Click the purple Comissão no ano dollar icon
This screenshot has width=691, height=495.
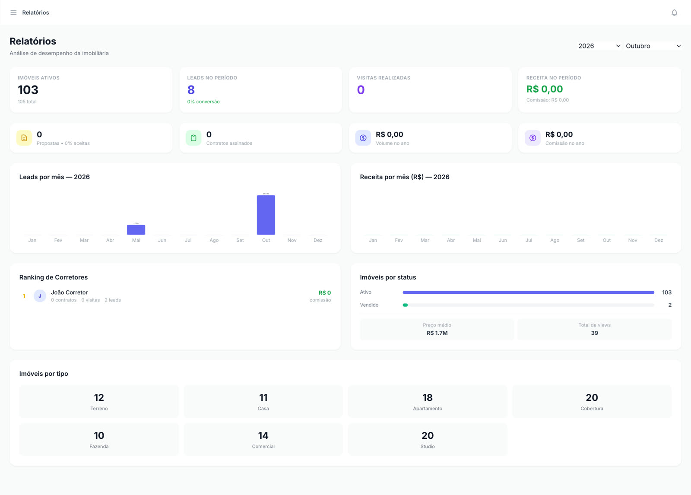point(533,138)
